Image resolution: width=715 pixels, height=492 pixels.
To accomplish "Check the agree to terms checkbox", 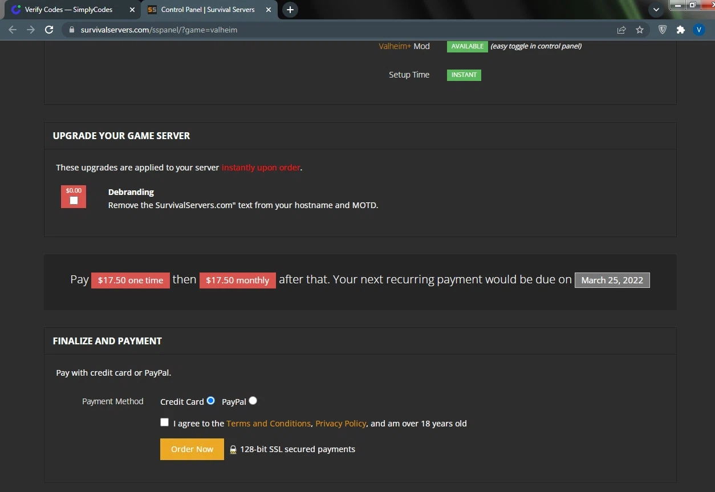I will pos(165,422).
